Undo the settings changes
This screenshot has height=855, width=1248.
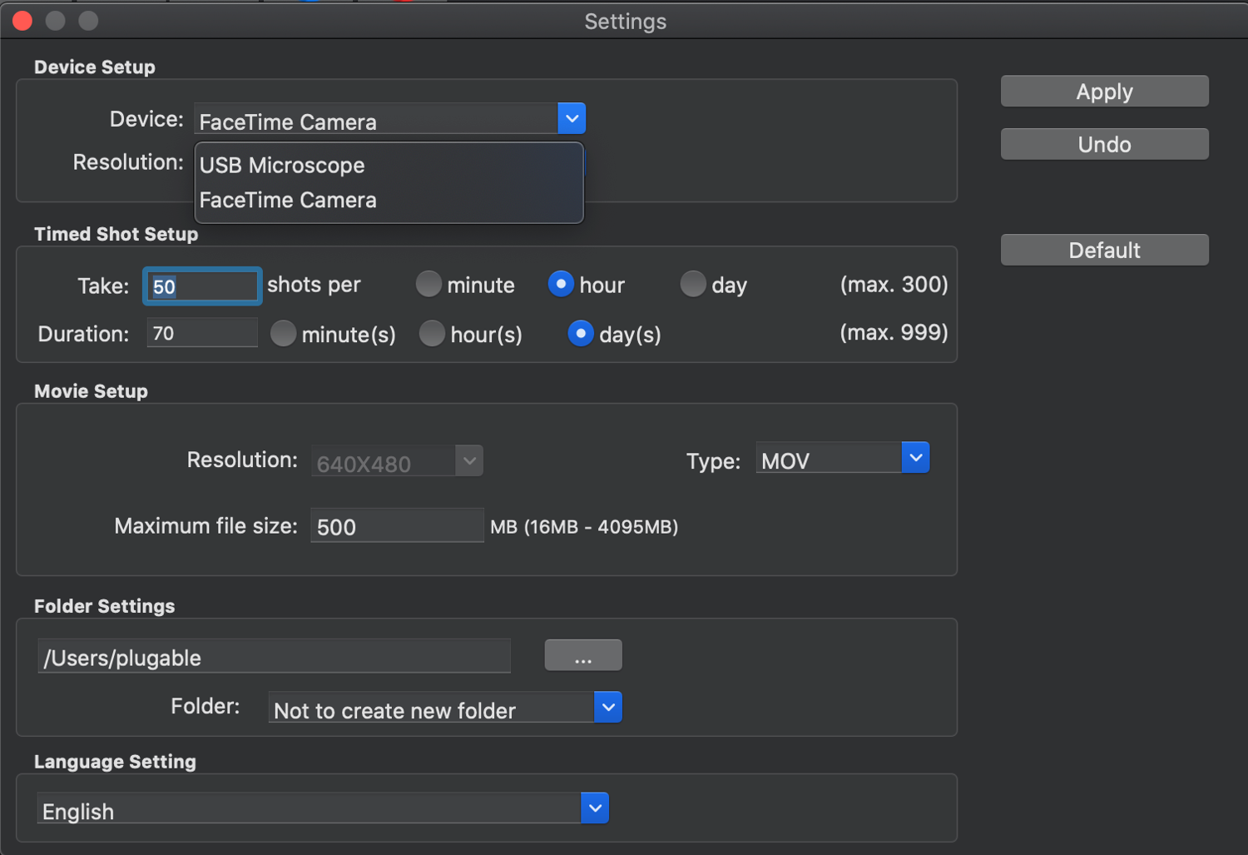coord(1104,143)
